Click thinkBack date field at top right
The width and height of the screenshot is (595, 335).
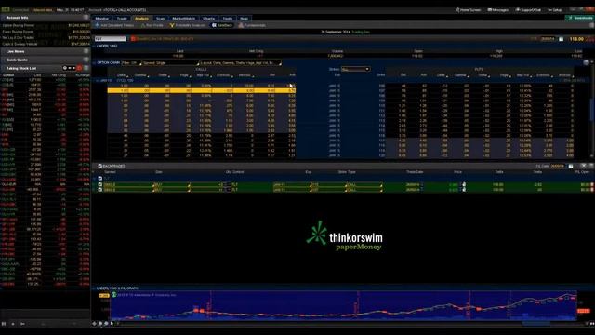[x=549, y=39]
